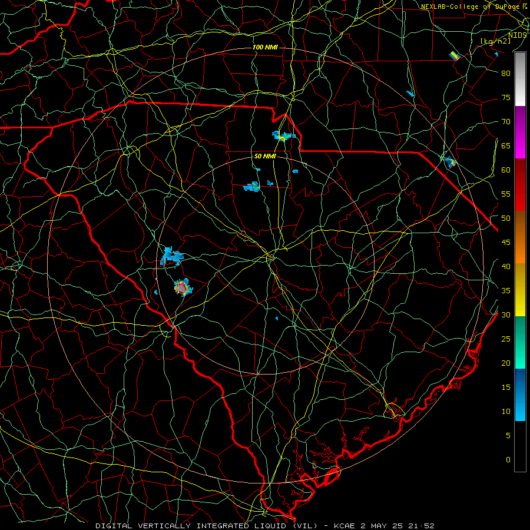Click the light blue echo north of the storm core

(171, 257)
